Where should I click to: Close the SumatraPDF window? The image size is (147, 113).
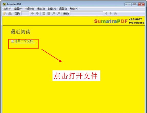[x=141, y=4]
